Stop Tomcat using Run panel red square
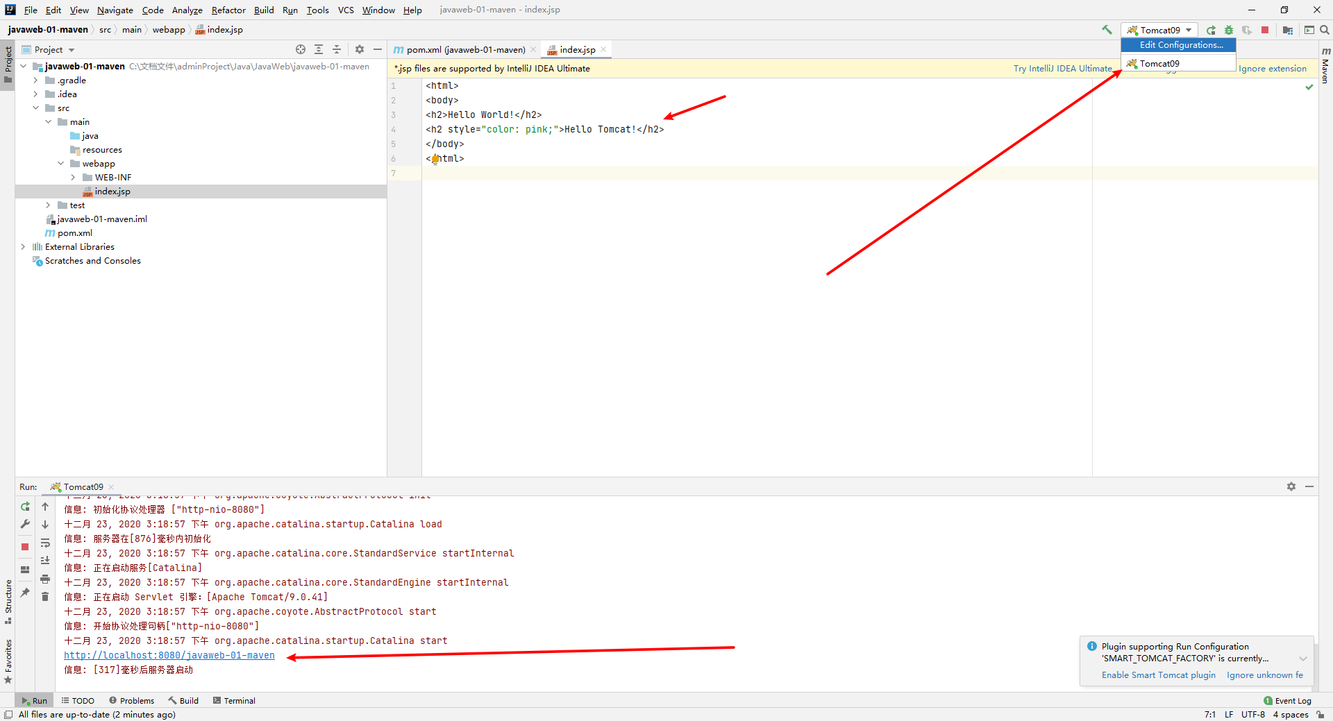Screen dimensions: 1333x721 [x=25, y=547]
